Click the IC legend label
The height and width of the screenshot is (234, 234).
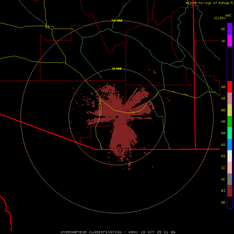pyautogui.click(x=223, y=168)
